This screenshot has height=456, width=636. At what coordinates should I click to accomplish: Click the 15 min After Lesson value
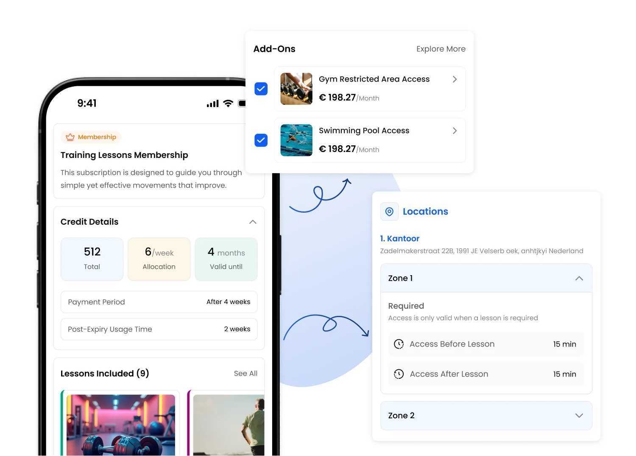tap(564, 374)
